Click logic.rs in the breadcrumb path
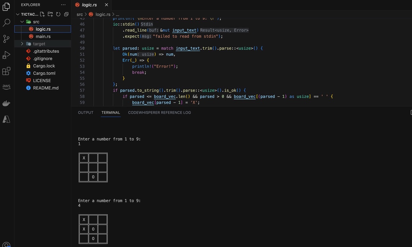The width and height of the screenshot is (412, 247). click(x=103, y=14)
